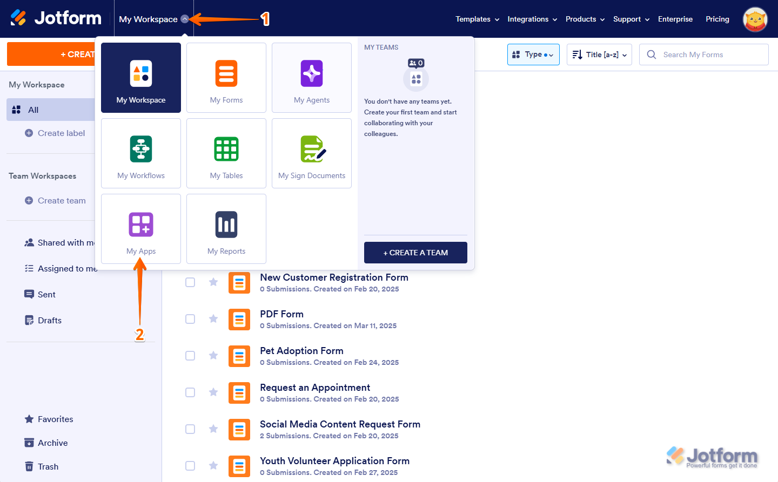
Task: Open the Sent folder
Action: [40, 295]
